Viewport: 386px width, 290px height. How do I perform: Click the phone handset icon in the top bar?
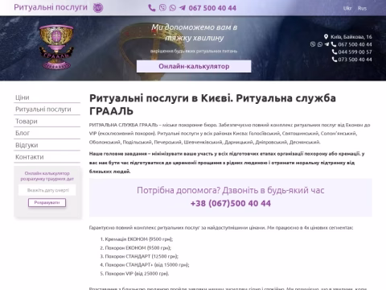(152, 8)
